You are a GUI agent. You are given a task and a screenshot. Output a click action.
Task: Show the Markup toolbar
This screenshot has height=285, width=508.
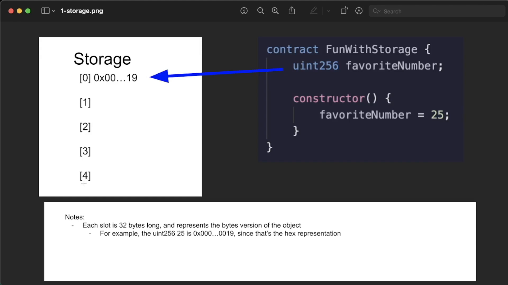coord(359,11)
